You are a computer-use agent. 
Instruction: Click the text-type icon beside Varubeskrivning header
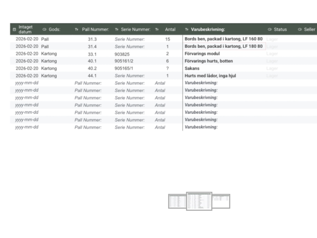(187, 30)
